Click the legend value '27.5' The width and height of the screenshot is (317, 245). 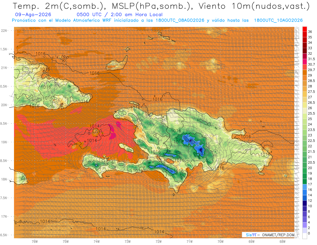[311, 92]
